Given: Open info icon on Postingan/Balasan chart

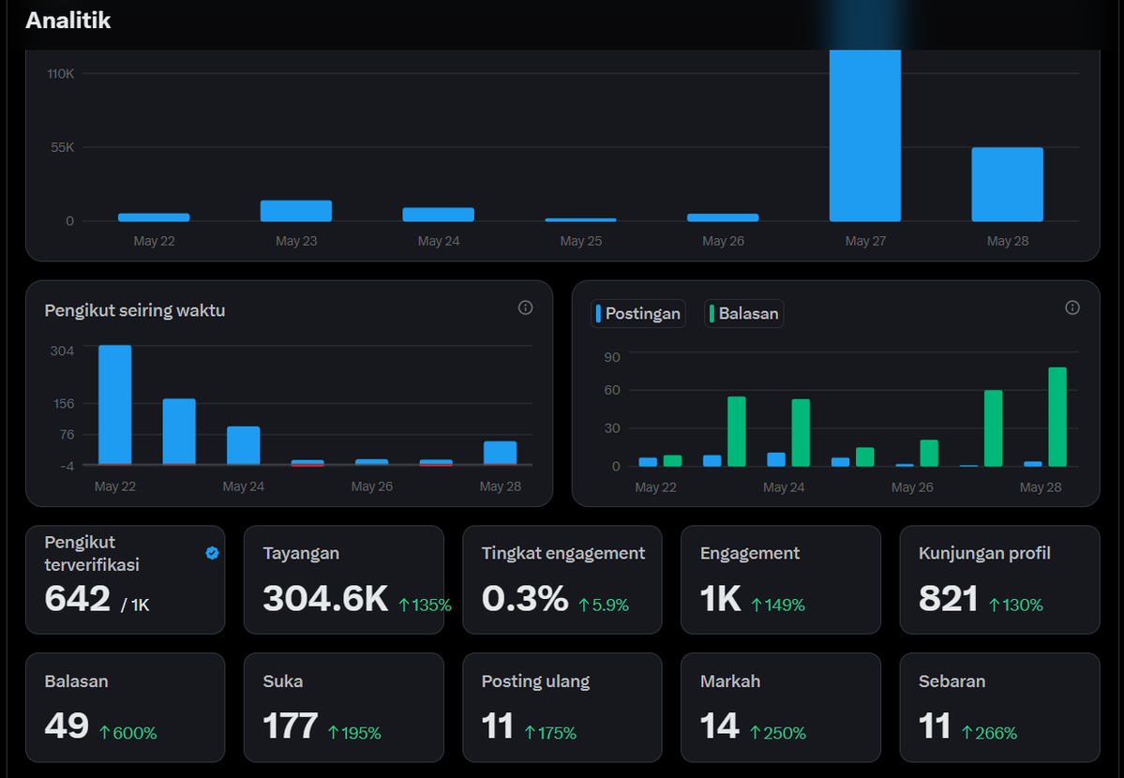Looking at the screenshot, I should click(x=1072, y=307).
